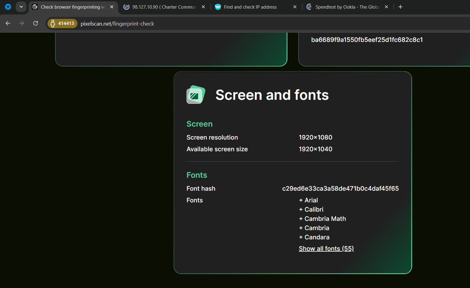This screenshot has height=288, width=470.
Task: Open the tab search dropdown arrow
Action: (21, 7)
